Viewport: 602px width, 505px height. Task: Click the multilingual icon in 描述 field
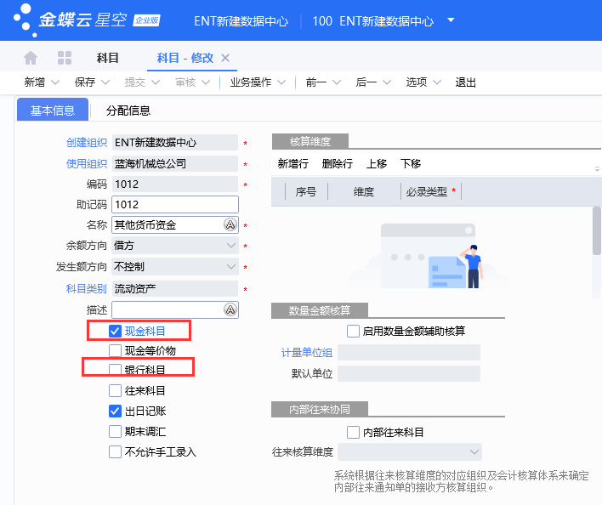(x=230, y=309)
